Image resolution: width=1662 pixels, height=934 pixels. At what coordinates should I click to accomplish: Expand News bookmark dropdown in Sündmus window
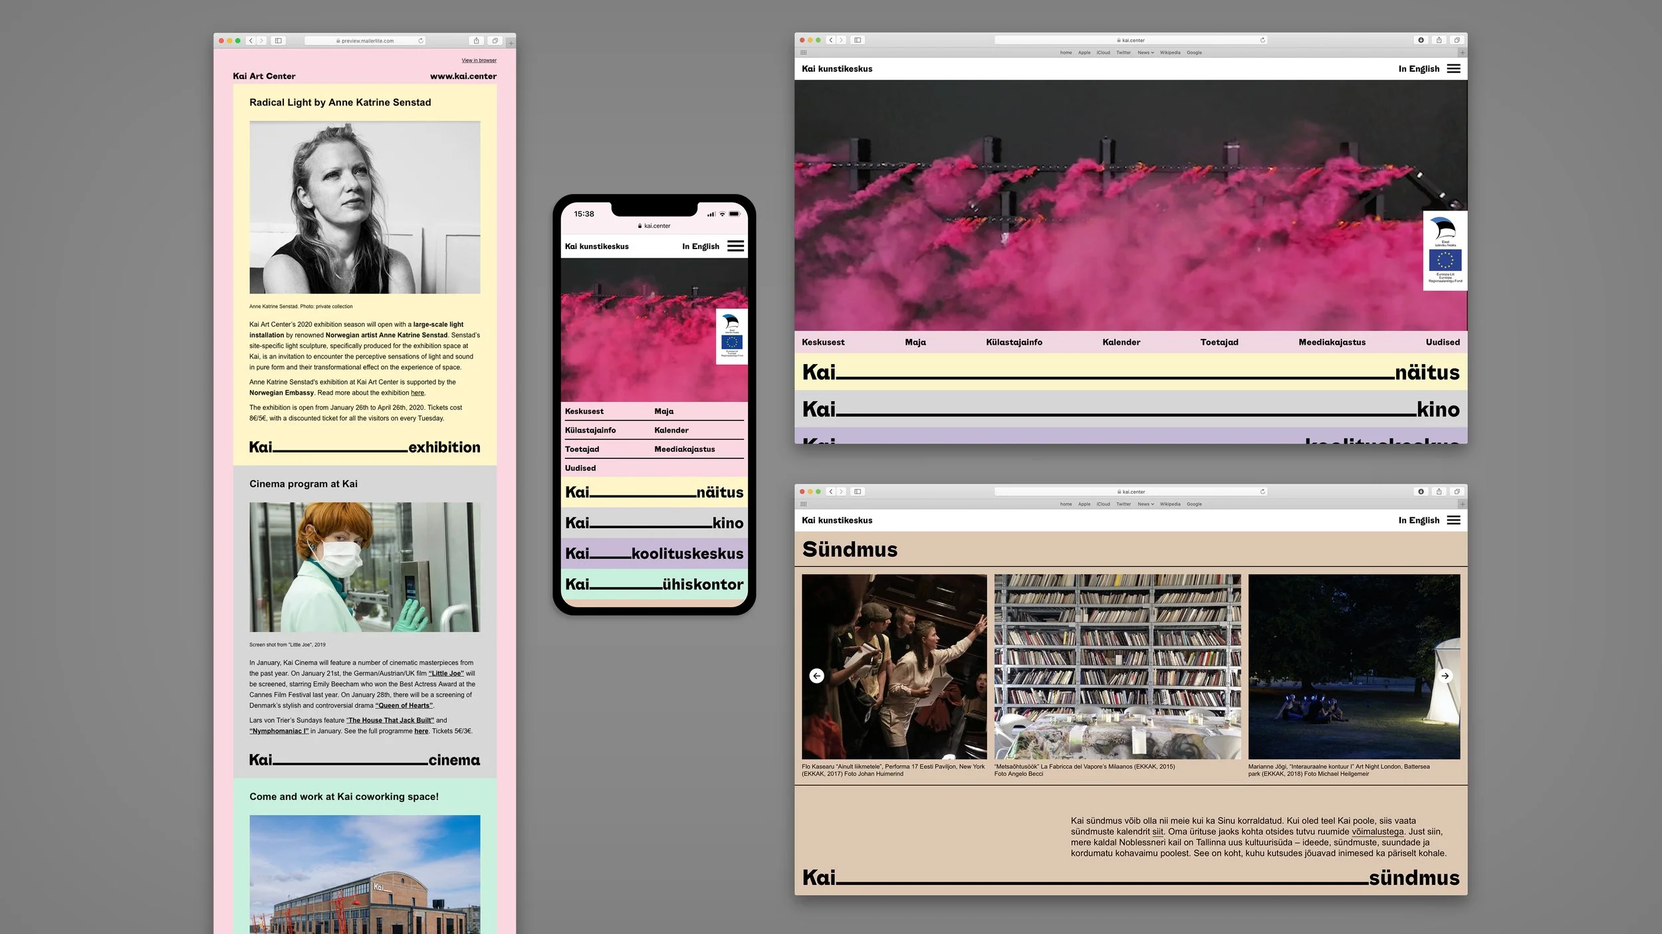(1145, 504)
